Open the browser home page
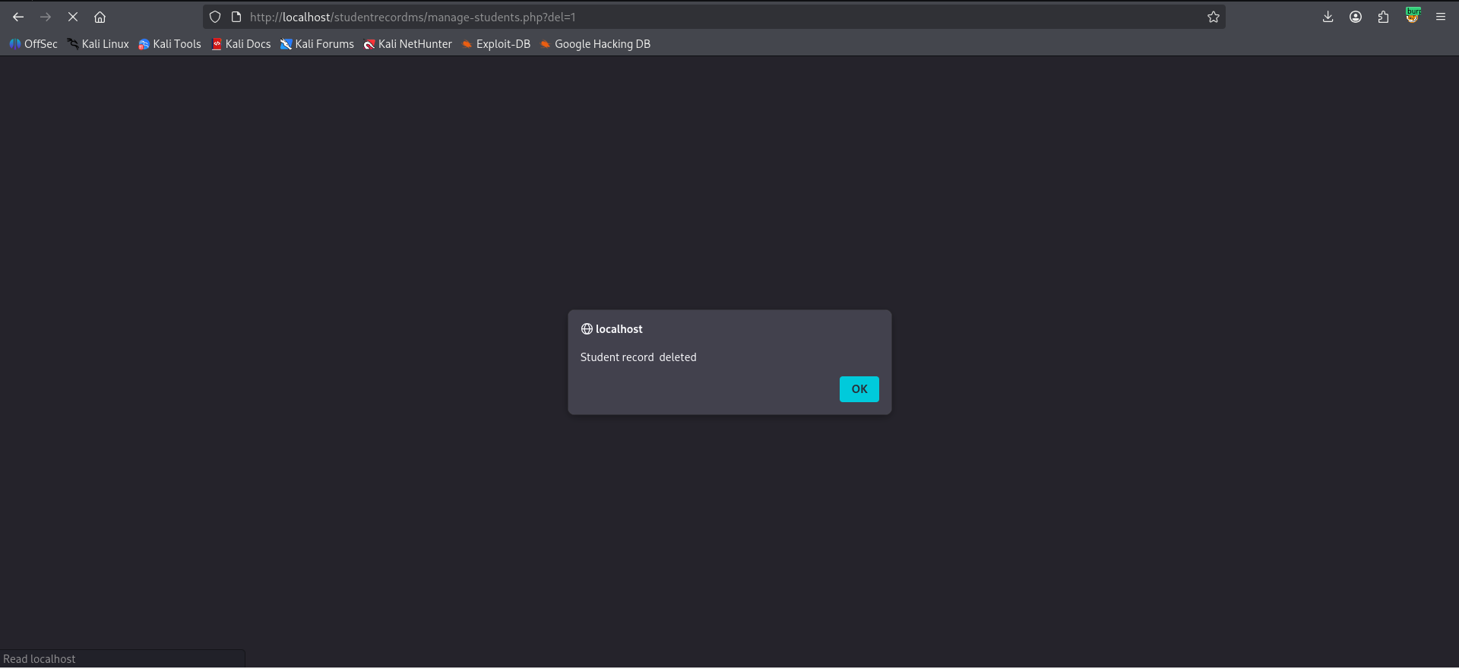 (100, 17)
